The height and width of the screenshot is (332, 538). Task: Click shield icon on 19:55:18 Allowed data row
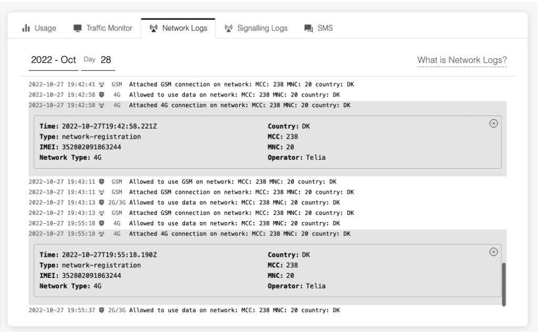101,223
